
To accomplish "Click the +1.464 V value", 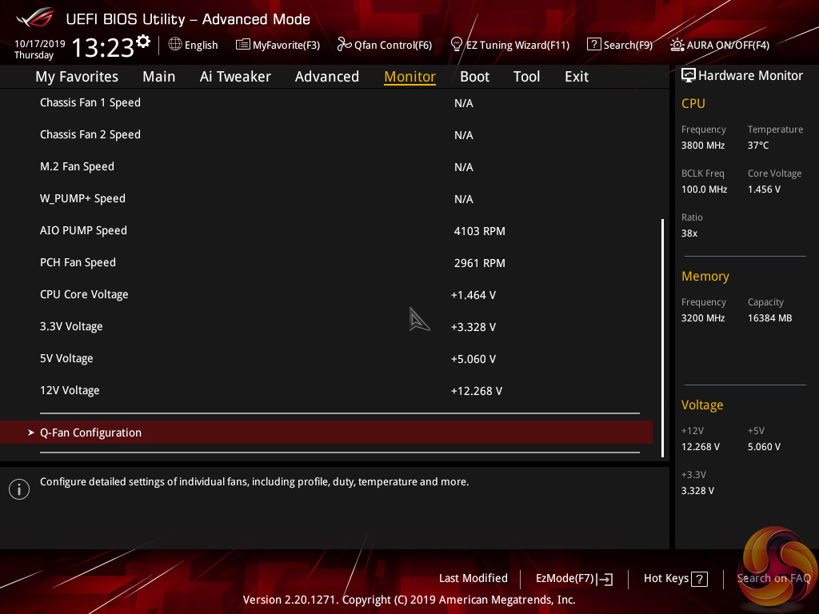I will tap(473, 295).
